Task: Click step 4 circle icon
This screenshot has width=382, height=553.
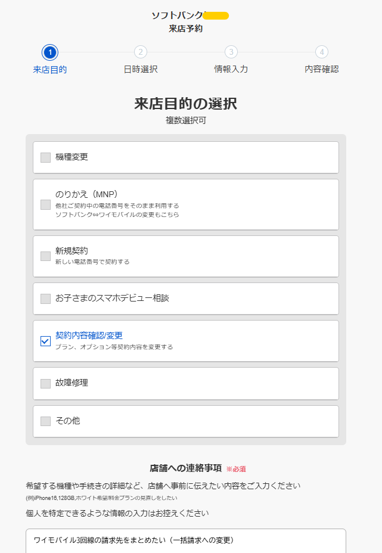Action: [x=322, y=52]
